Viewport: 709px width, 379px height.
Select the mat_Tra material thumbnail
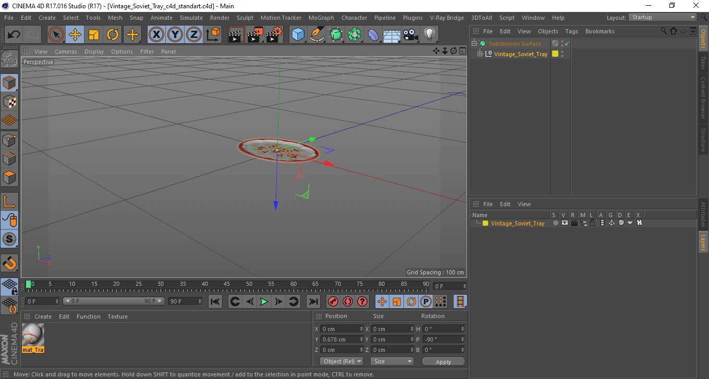pos(33,338)
